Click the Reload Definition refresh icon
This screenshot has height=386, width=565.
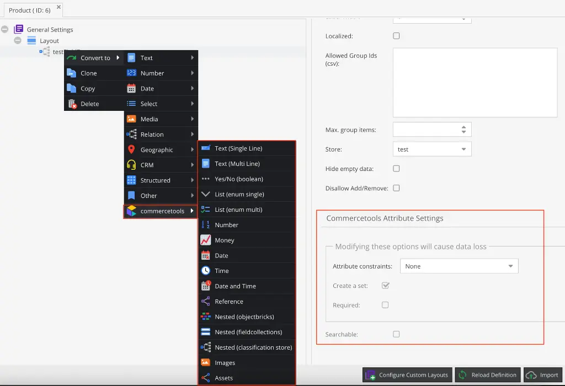(463, 375)
